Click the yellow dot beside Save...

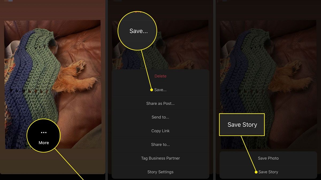click(x=151, y=90)
